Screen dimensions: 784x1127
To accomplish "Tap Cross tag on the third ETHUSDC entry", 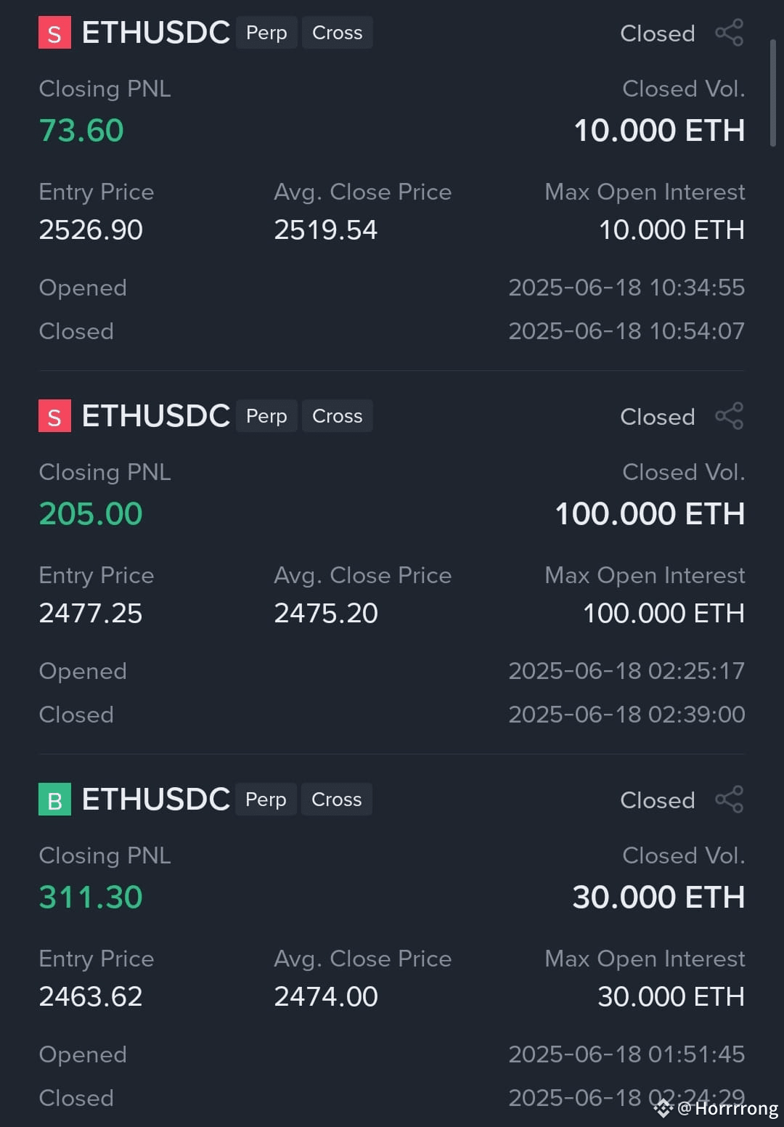I will click(x=337, y=800).
